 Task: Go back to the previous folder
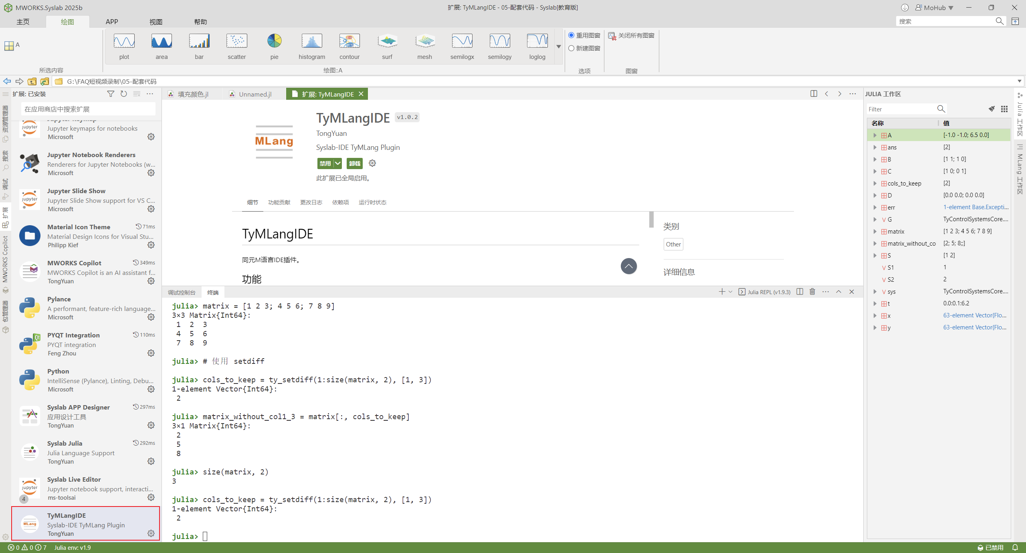pyautogui.click(x=7, y=81)
